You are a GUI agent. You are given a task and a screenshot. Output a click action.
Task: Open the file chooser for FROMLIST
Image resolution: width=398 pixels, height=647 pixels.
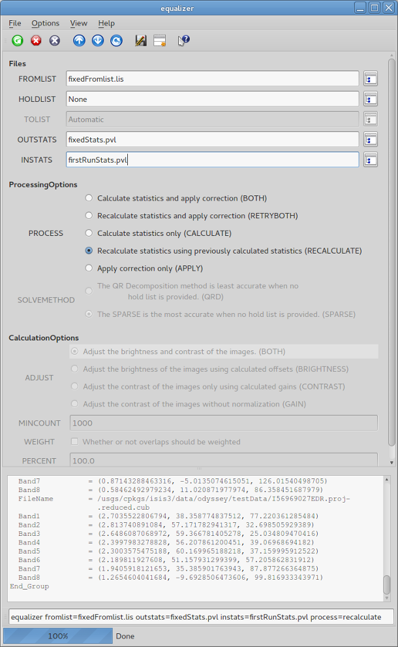pos(371,79)
